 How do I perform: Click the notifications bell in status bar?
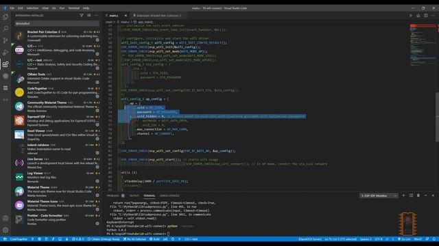(x=434, y=239)
